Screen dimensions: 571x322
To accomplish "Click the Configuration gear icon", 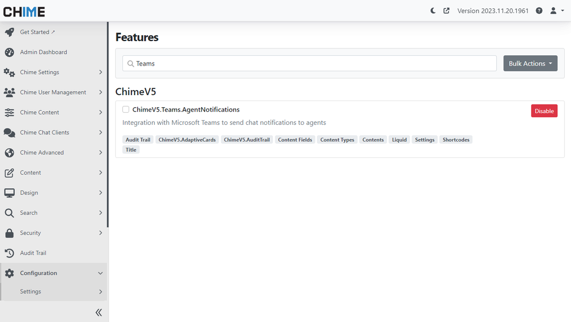I will pos(10,274).
